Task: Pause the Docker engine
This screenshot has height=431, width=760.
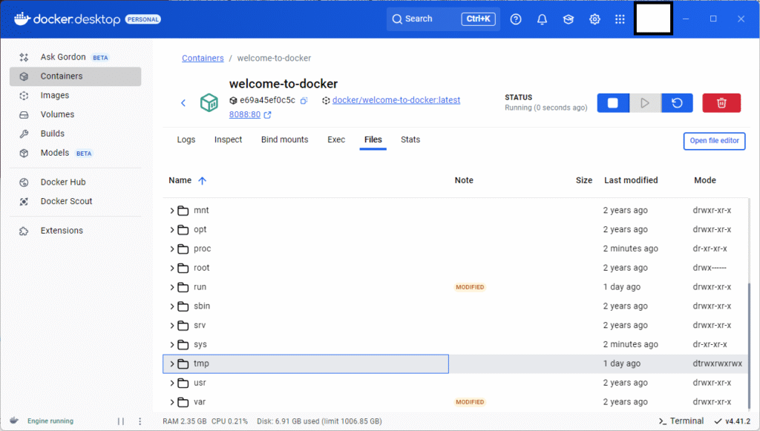Action: pyautogui.click(x=121, y=421)
